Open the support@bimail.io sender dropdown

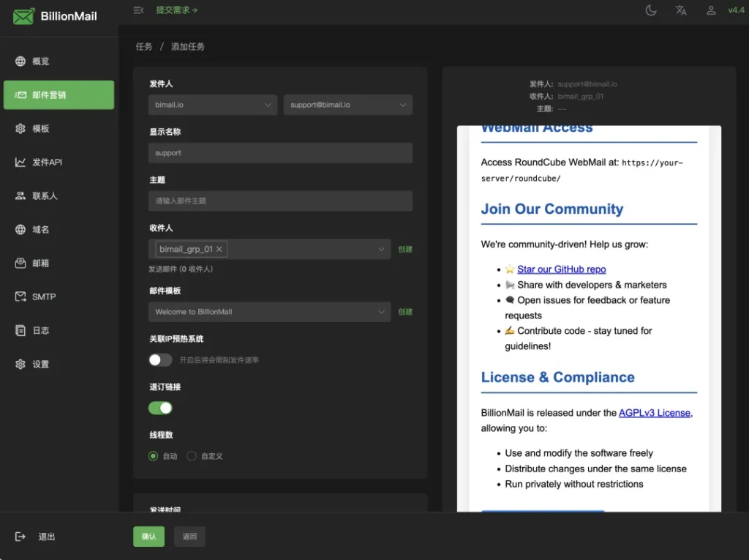(x=347, y=105)
